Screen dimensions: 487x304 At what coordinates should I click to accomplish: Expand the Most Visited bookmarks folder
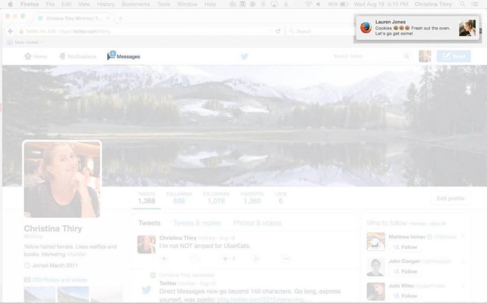pos(25,42)
